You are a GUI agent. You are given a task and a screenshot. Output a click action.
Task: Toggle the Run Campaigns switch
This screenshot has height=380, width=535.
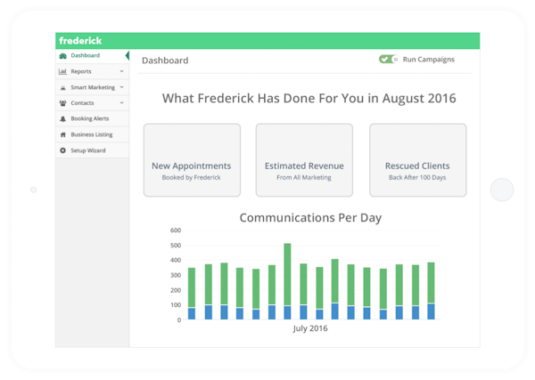point(388,60)
